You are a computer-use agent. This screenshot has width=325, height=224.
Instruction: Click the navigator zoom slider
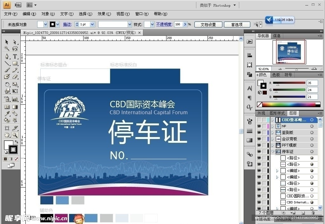tap(297, 69)
